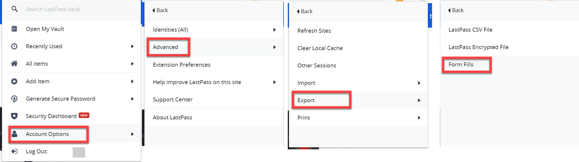The width and height of the screenshot is (579, 162).
Task: Open the Print submenu
Action: click(x=358, y=118)
